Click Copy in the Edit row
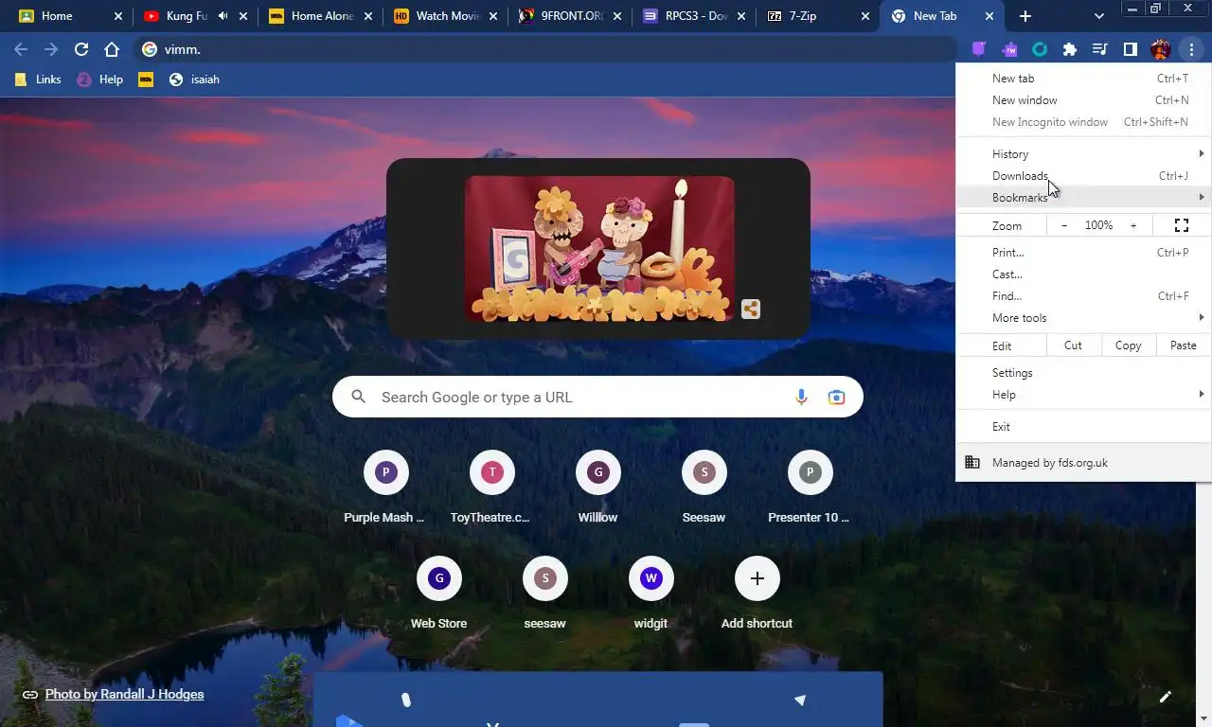Image resolution: width=1212 pixels, height=727 pixels. pos(1129,346)
